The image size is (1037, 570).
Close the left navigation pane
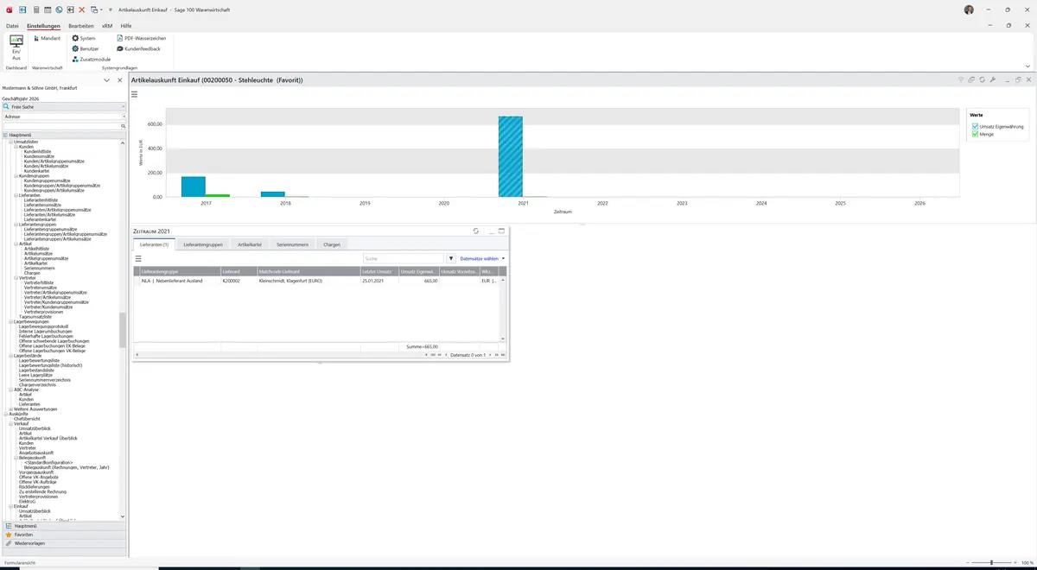coord(120,80)
